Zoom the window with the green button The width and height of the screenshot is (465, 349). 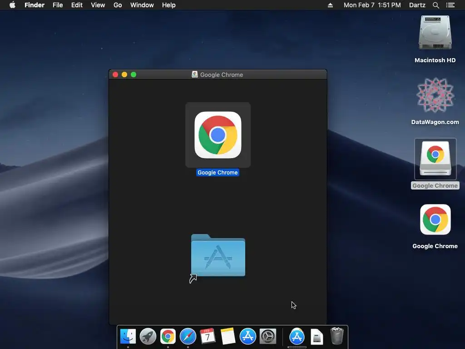134,75
